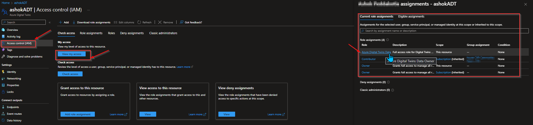
Task: Open the Networking icon in settings
Action: pos(3,79)
